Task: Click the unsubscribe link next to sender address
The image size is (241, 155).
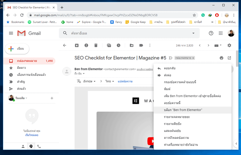Action: click(x=145, y=69)
